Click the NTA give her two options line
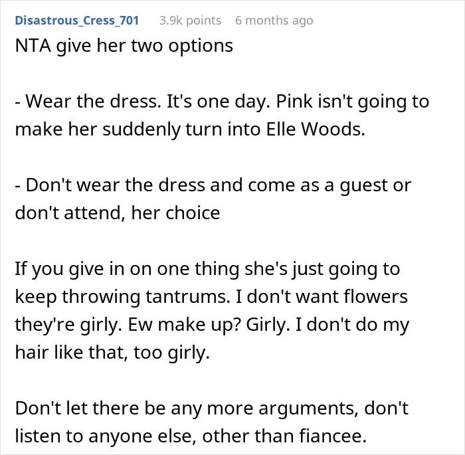This screenshot has width=465, height=455. pyautogui.click(x=124, y=46)
